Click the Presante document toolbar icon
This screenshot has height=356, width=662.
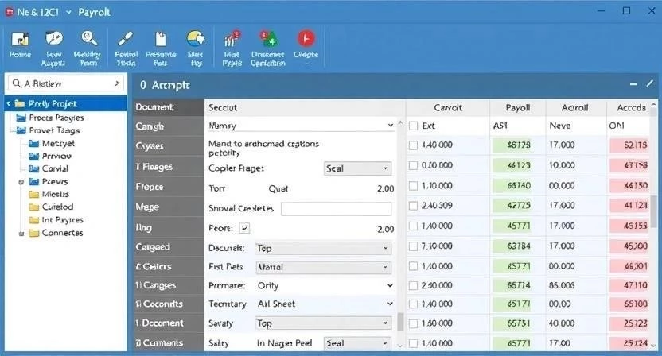(x=161, y=39)
